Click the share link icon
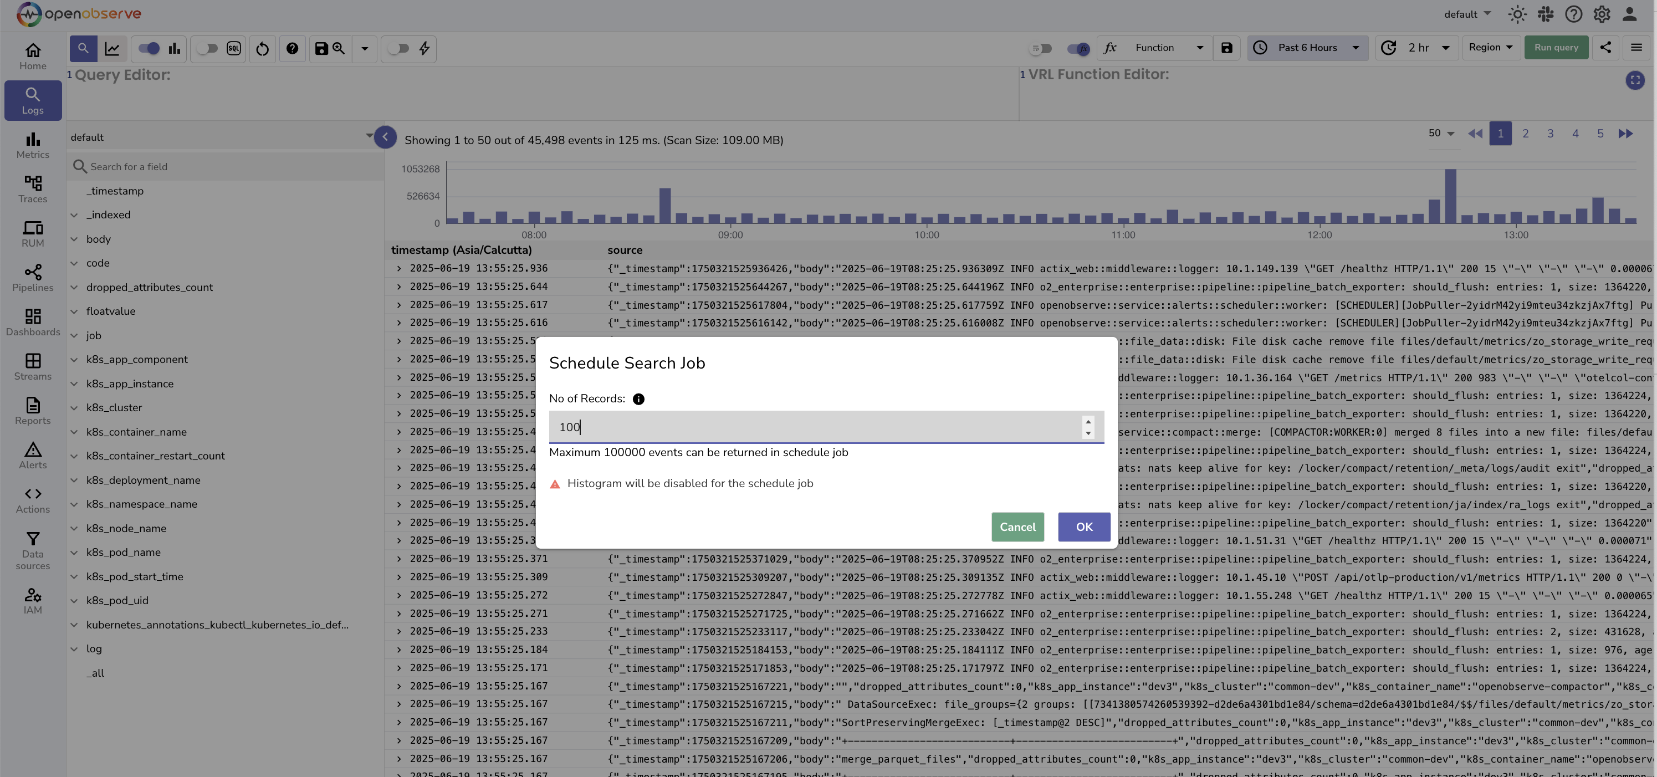Viewport: 1657px width, 777px height. [x=1605, y=48]
